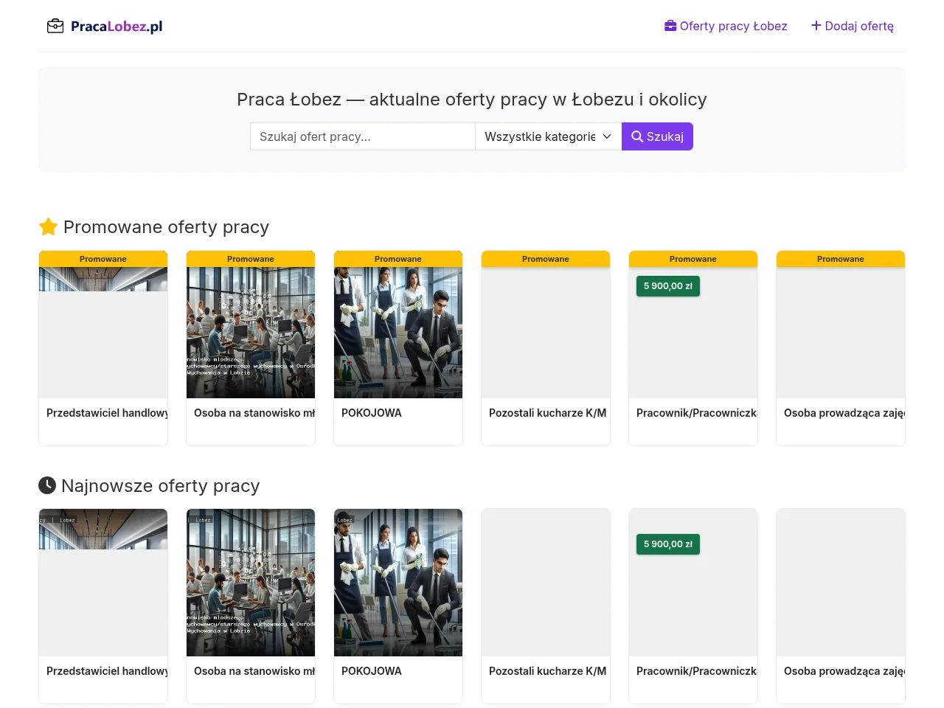Click Promowane label on Pozostali kucharze card

coord(546,259)
